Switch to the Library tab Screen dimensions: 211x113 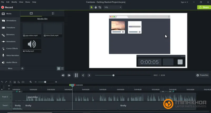53,13
